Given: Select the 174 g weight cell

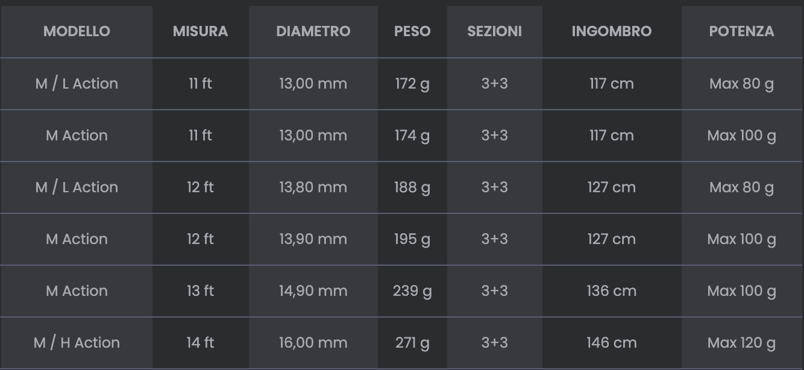Looking at the screenshot, I should 412,136.
